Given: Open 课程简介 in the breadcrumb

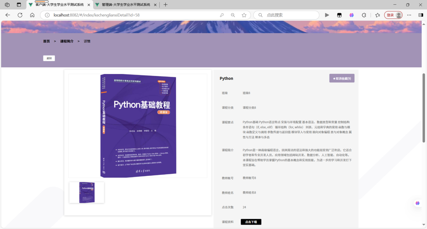Looking at the screenshot, I should [x=67, y=41].
